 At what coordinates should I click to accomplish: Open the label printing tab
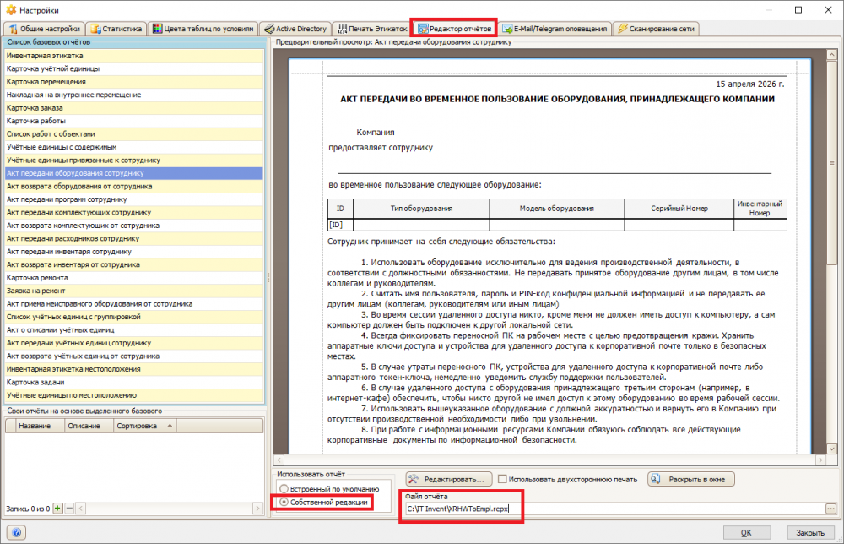372,29
